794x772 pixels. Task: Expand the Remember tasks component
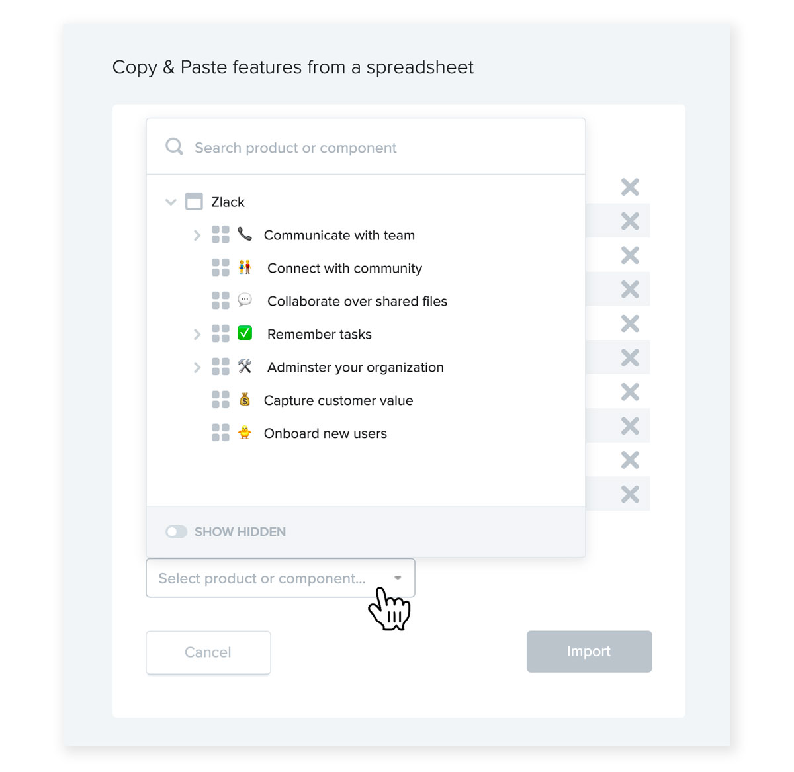tap(197, 334)
